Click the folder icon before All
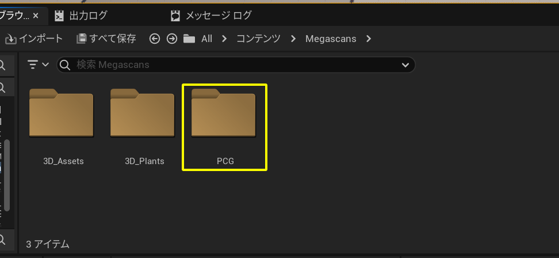559x258 pixels. tap(189, 39)
